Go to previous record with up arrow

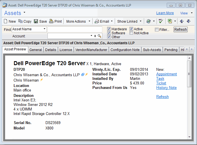pos(182,21)
